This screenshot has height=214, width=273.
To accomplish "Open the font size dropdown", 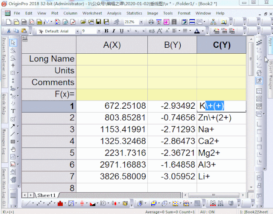I will coord(99,31).
